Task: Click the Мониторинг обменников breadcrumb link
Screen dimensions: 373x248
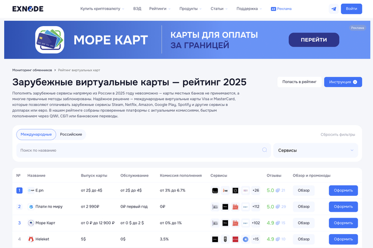Action: pyautogui.click(x=32, y=70)
